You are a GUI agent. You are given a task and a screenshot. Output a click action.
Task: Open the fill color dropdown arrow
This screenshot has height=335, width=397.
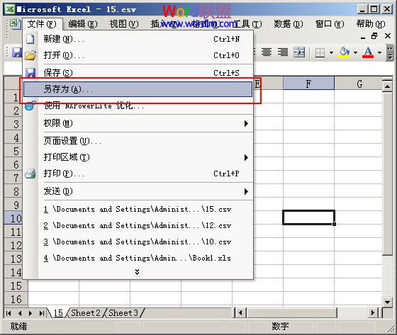tap(355, 52)
